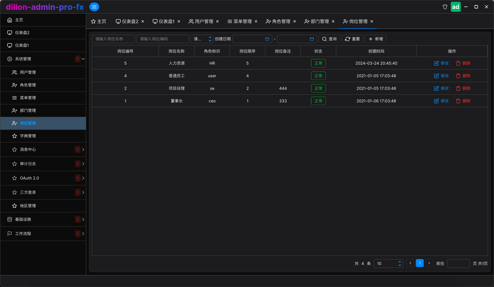
Task: Toggle the sidebar with the blue hamburger button
Action: click(x=94, y=7)
